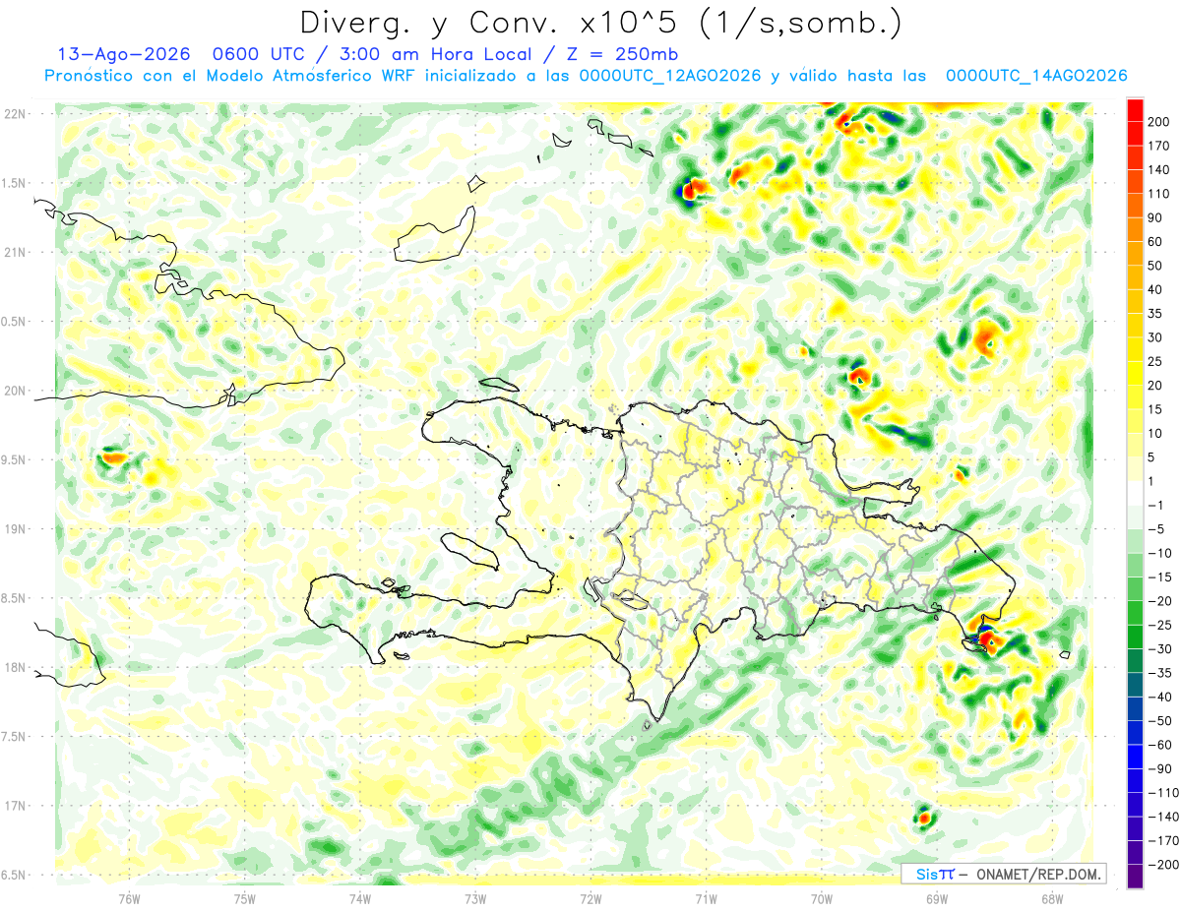Image resolution: width=1181 pixels, height=912 pixels.
Task: Click the topmost red color scale segment above 200
Action: pos(1135,110)
